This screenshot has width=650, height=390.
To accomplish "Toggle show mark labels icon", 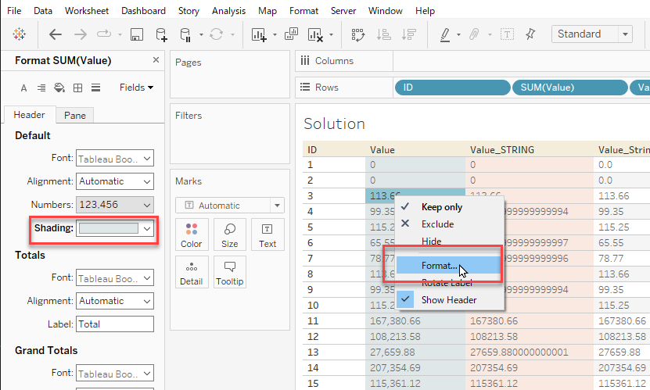I will [x=507, y=34].
